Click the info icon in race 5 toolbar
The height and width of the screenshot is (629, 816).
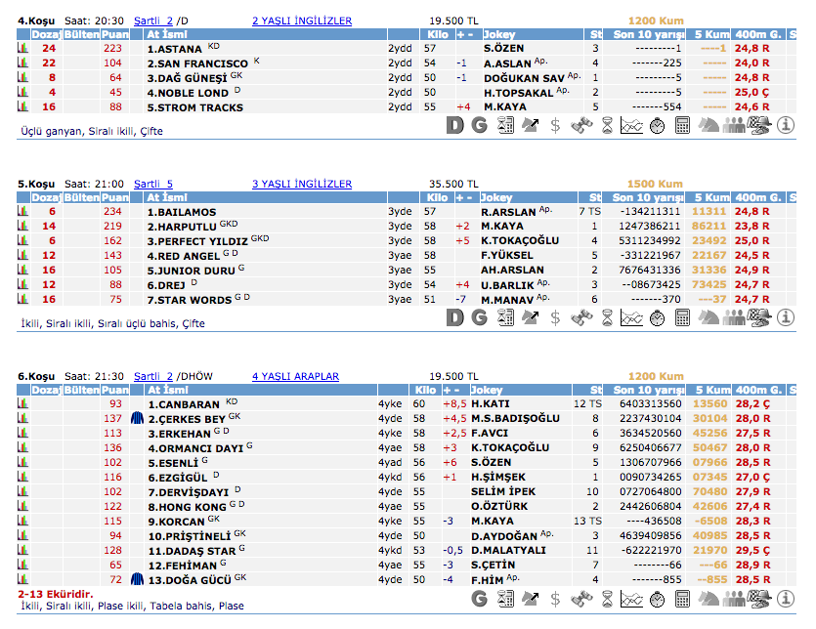click(x=786, y=317)
